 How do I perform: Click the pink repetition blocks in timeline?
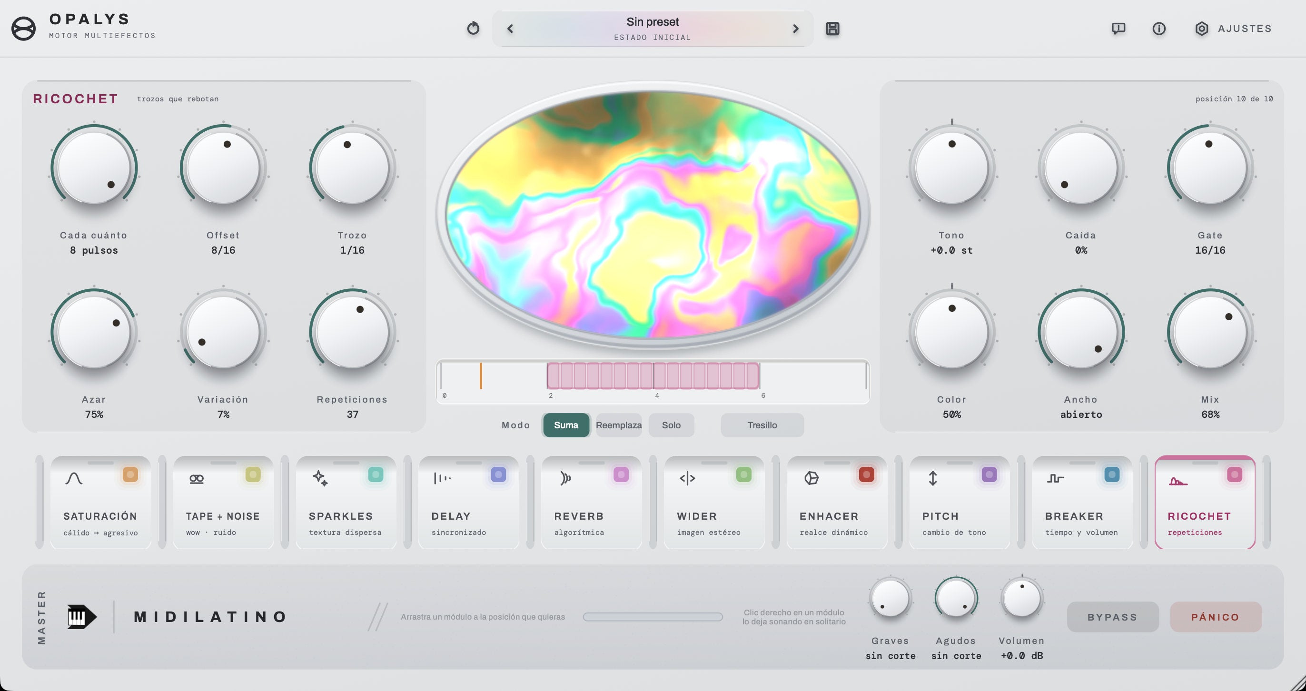(x=653, y=375)
